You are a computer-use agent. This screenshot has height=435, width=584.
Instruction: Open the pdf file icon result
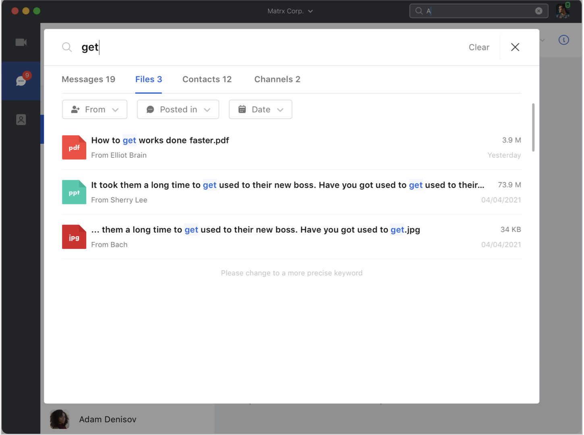click(74, 147)
